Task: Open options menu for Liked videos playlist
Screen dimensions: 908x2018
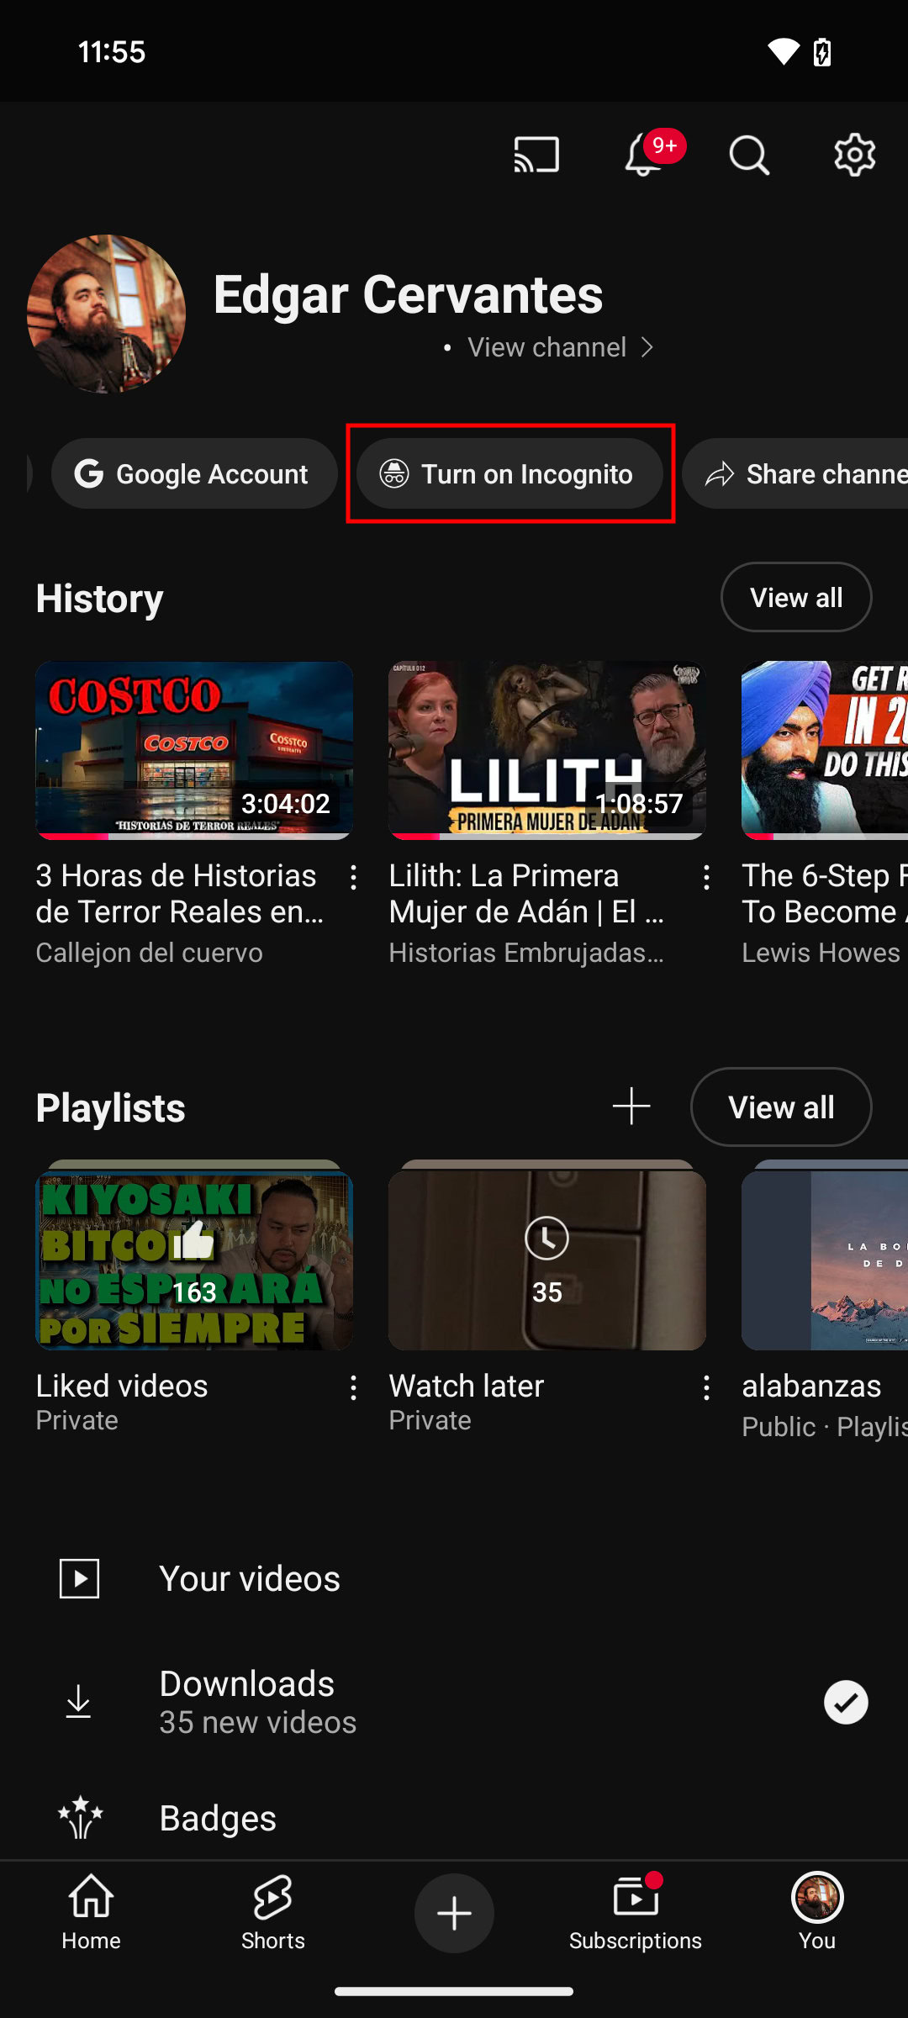Action: pyautogui.click(x=353, y=1387)
